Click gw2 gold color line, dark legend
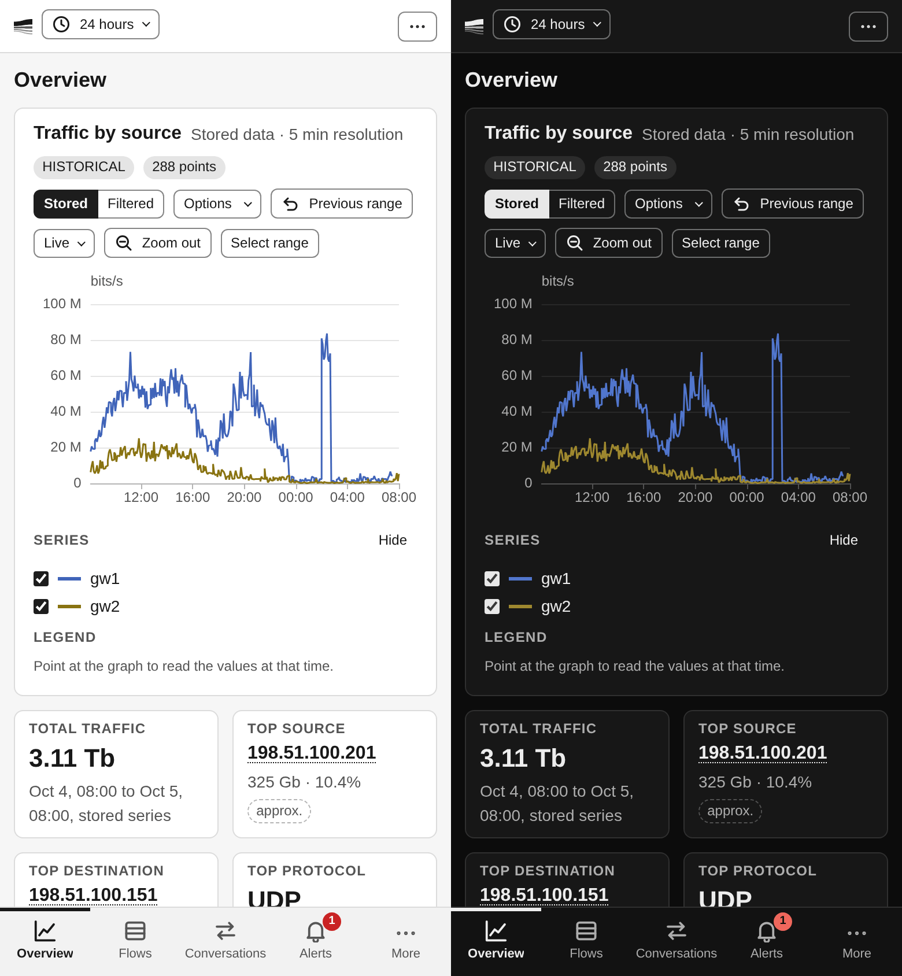The image size is (902, 976). click(520, 607)
